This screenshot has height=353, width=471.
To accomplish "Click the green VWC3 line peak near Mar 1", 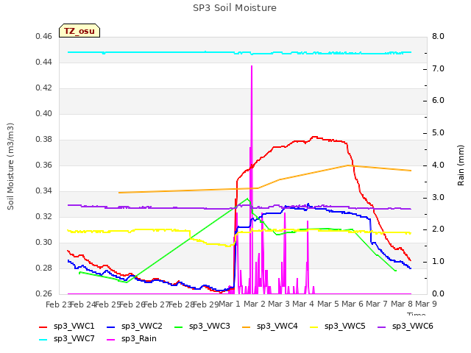I will coord(247,199).
